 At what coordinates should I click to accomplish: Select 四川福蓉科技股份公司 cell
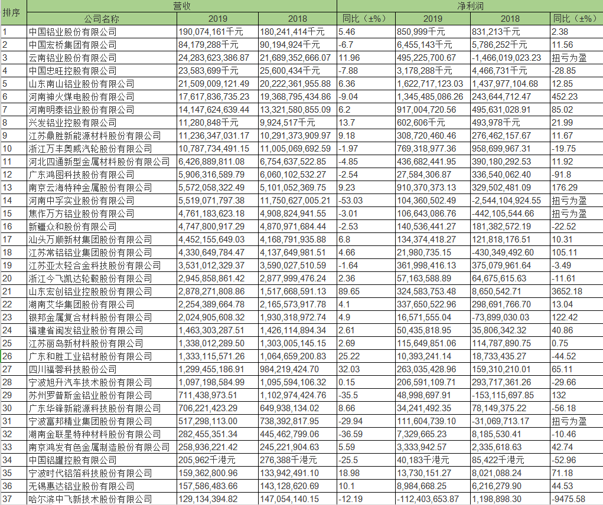tap(102, 369)
